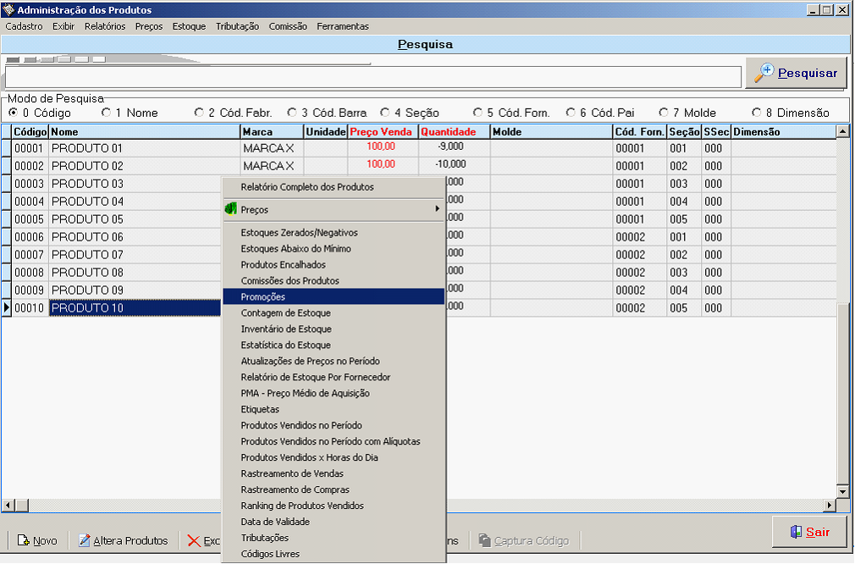The width and height of the screenshot is (855, 564).
Task: Sort by the Preço Venda column header
Action: 382,132
